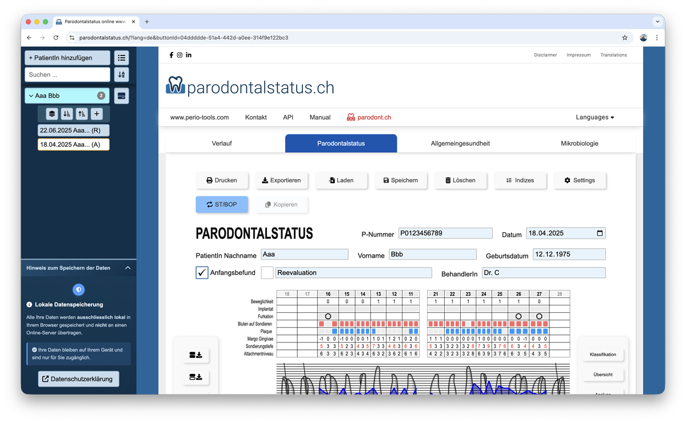This screenshot has width=686, height=422.
Task: Select the sort-descending records icon
Action: 67,113
